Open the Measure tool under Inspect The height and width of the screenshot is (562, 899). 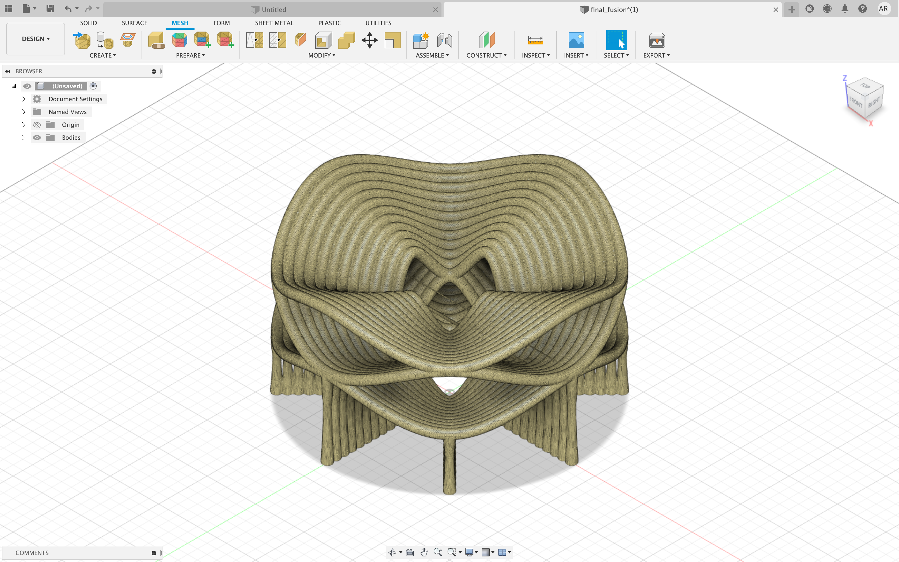(x=535, y=40)
